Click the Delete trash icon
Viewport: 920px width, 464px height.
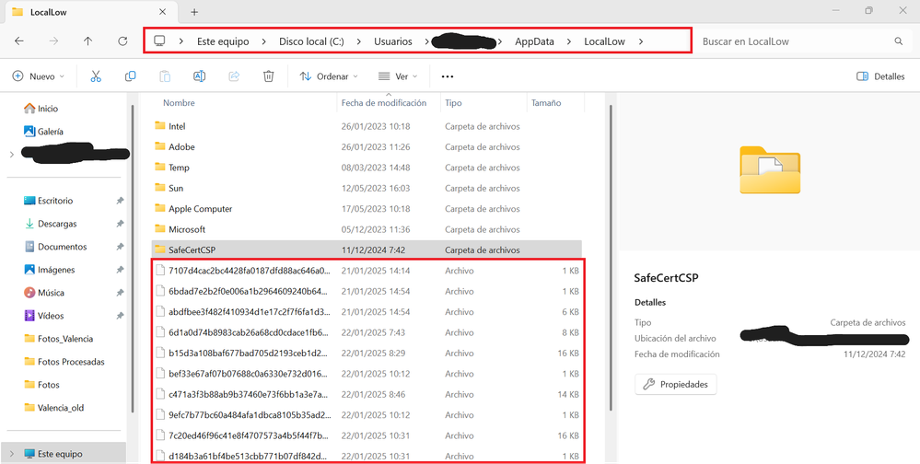tap(268, 76)
